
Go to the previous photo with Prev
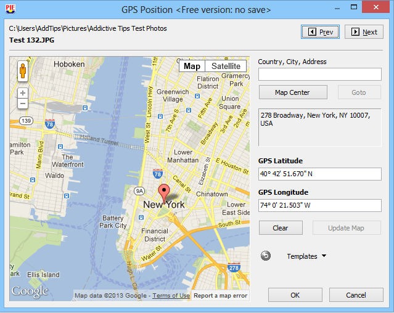point(320,32)
